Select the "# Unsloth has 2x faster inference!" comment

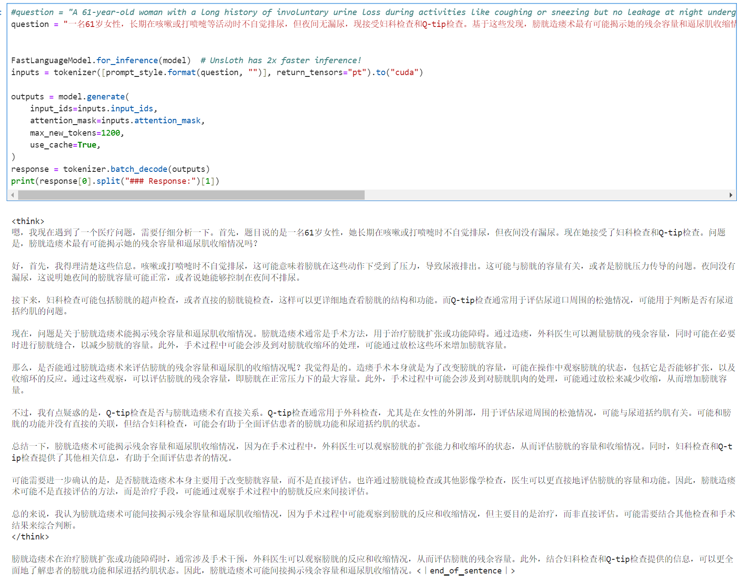coord(281,60)
